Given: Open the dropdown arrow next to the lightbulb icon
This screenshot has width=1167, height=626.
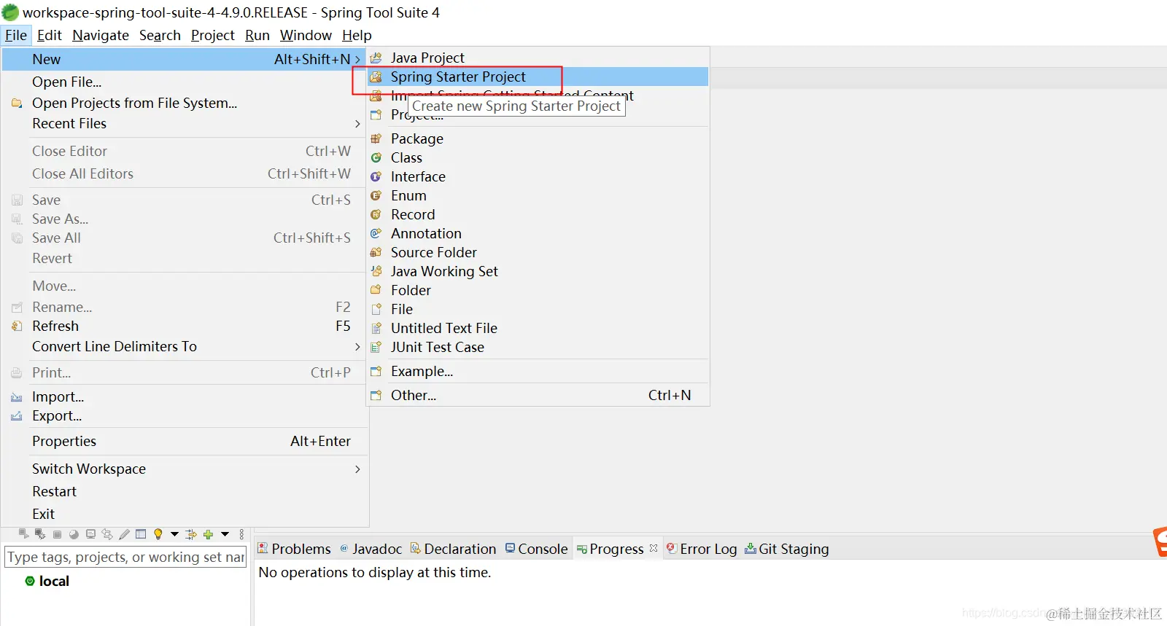Looking at the screenshot, I should tap(174, 534).
